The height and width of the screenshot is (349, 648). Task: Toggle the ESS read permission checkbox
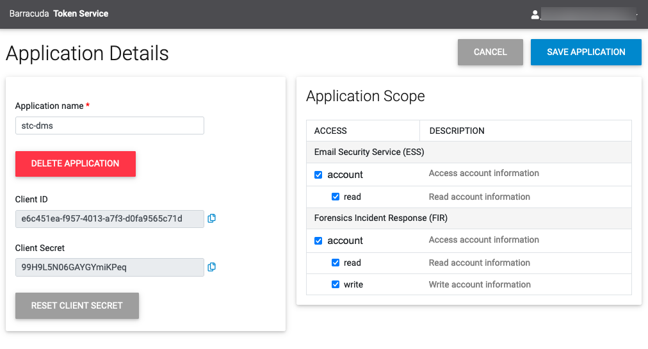coord(335,197)
